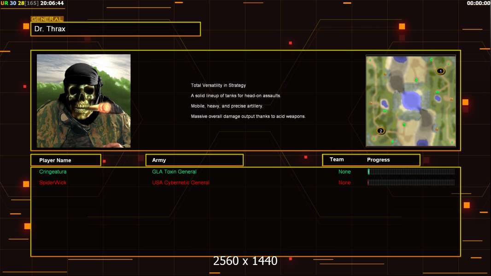Click 'Massive overall damage output' description line
The width and height of the screenshot is (491, 276).
tap(248, 116)
